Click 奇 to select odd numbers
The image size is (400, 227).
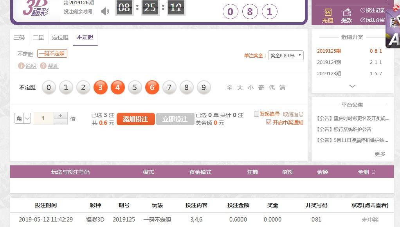[261, 88]
